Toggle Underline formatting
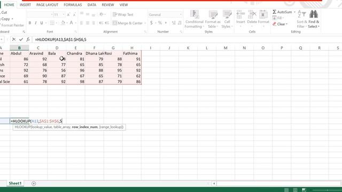This screenshot has width=342, height=192. [42, 23]
